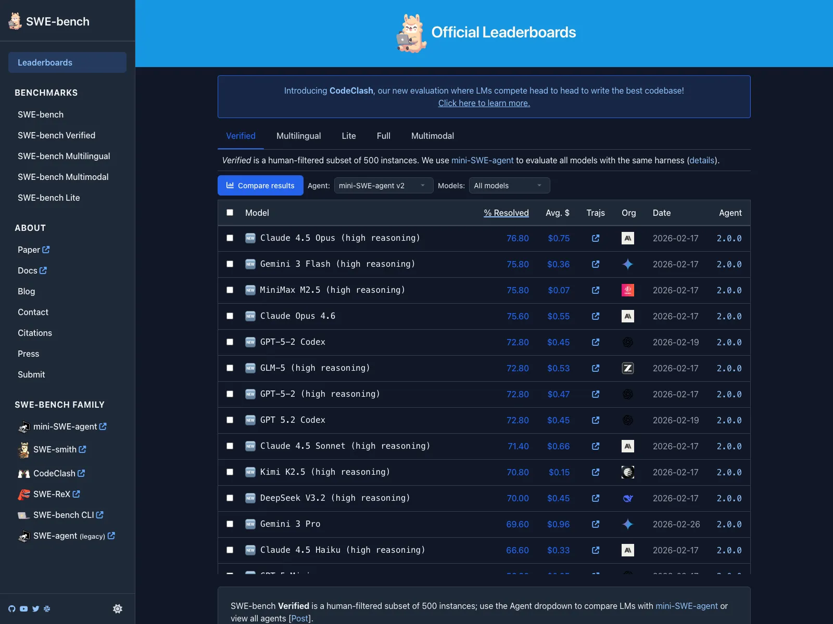833x624 pixels.
Task: Open the Slack icon in sidebar footer
Action: (47, 608)
